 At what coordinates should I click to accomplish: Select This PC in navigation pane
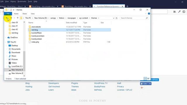coord(13,42)
